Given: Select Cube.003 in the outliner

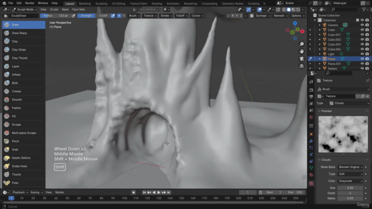Looking at the screenshot, I should [334, 44].
